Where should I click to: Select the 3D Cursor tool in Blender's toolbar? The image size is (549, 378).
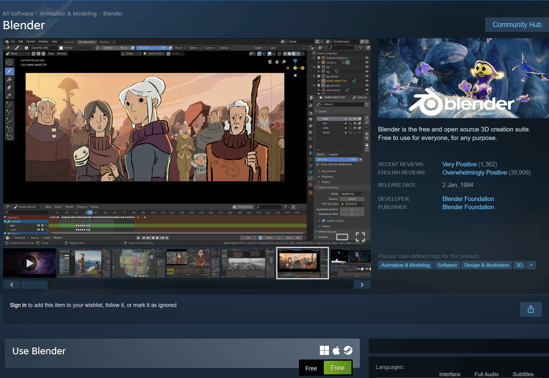click(9, 62)
